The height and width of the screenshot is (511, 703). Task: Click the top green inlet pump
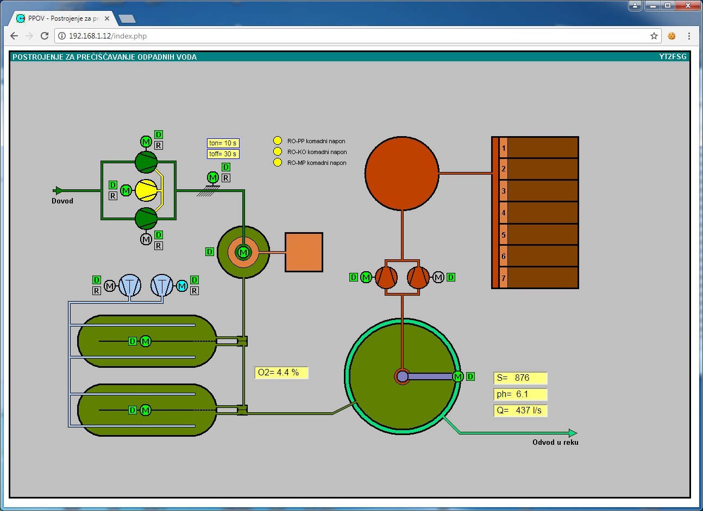(x=146, y=162)
